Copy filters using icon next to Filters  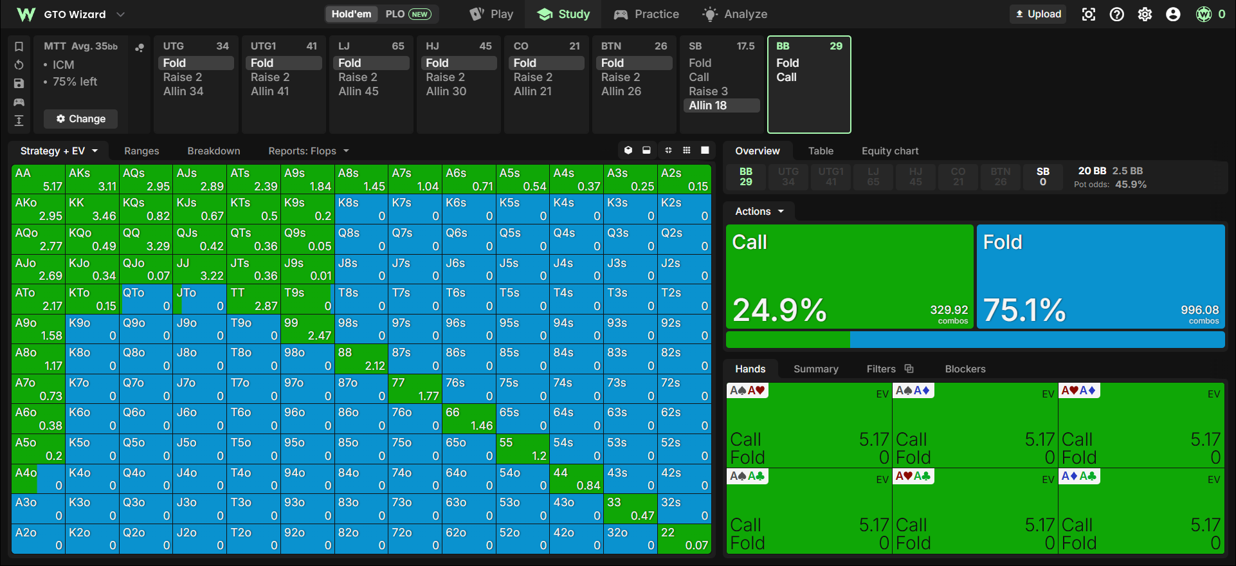909,369
